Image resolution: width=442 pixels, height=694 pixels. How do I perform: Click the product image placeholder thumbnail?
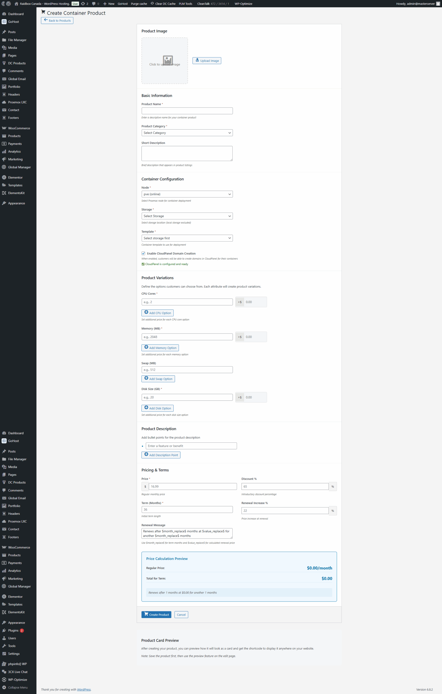coord(168,60)
